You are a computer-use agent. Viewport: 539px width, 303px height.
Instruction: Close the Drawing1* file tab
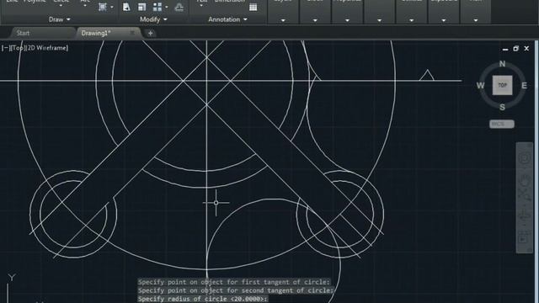(x=132, y=33)
